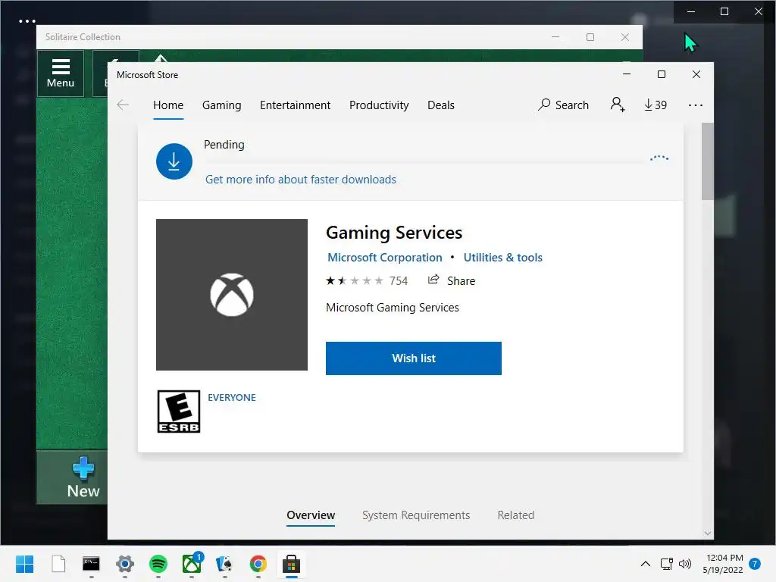Image resolution: width=776 pixels, height=582 pixels.
Task: Switch to Solitaire Collection taskbar icon
Action: [x=224, y=564]
